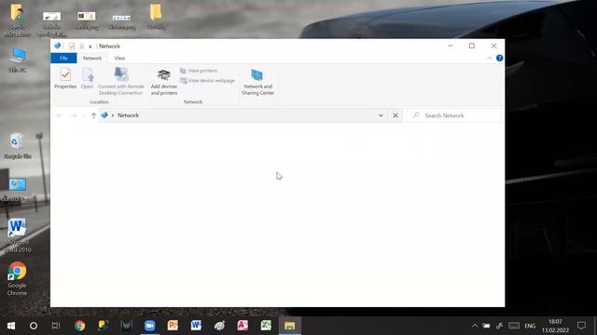Open Task View on the taskbar
Screen dimensions: 597x335
[56, 326]
